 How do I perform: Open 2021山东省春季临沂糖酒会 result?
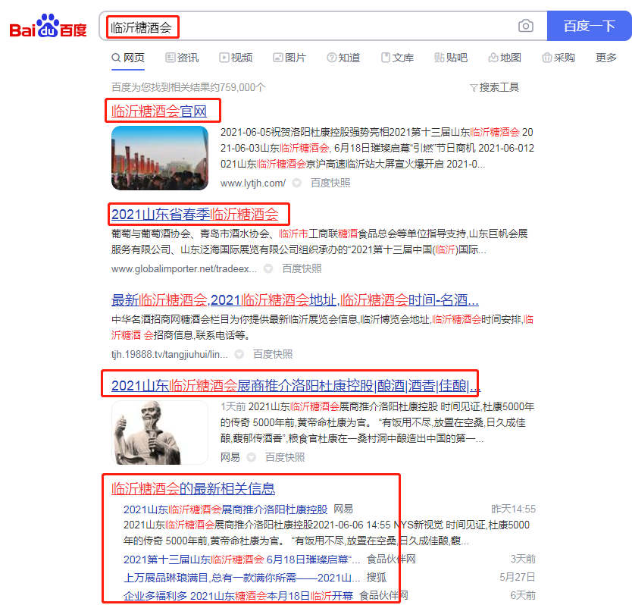[x=196, y=214]
